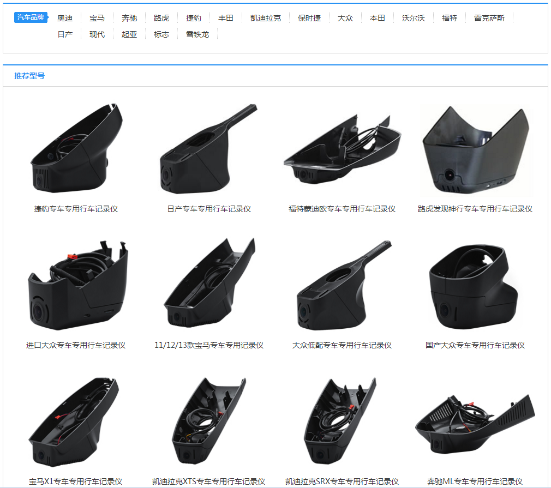
Task: Open the 宝马X1专车专用行车记录仪 title
Action: [x=76, y=481]
